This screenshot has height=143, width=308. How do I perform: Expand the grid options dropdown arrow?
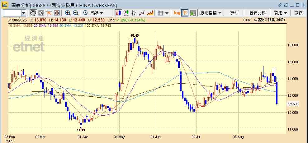167,13
